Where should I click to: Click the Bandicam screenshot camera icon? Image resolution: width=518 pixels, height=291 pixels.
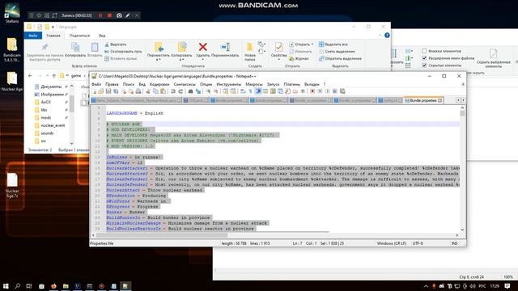click(x=119, y=15)
